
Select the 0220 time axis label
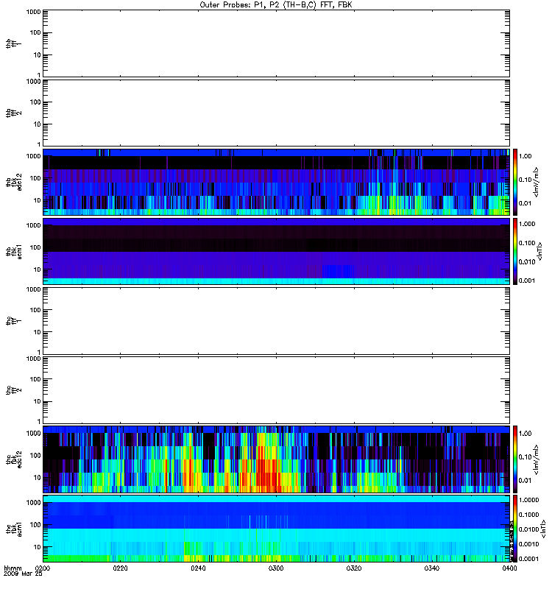click(x=120, y=568)
